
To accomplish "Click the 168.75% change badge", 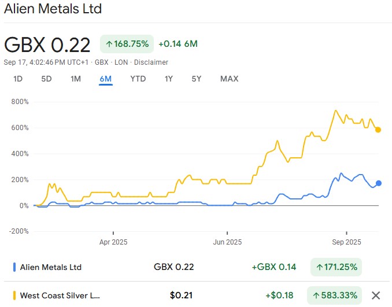I will (127, 44).
